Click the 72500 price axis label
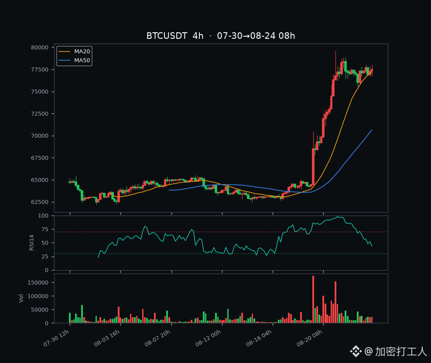The width and height of the screenshot is (431, 363). point(40,113)
